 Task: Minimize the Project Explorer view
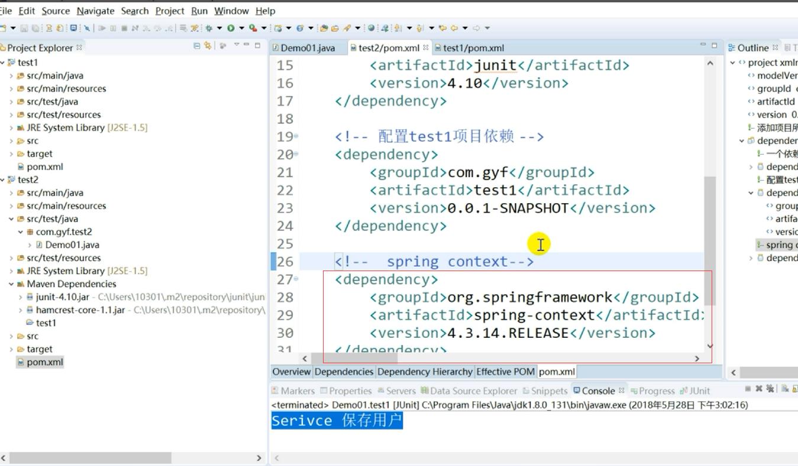tap(247, 45)
